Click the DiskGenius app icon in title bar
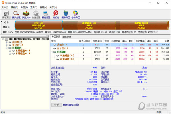The image size is (171, 114). click(3, 3)
